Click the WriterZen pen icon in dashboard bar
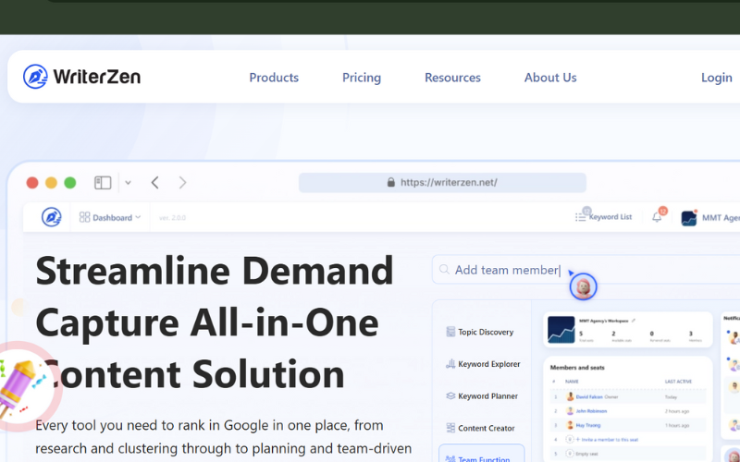The image size is (740, 462). click(51, 217)
